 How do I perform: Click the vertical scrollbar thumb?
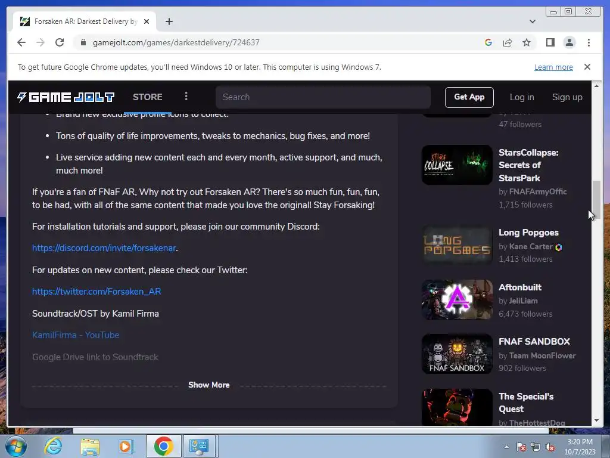596,200
